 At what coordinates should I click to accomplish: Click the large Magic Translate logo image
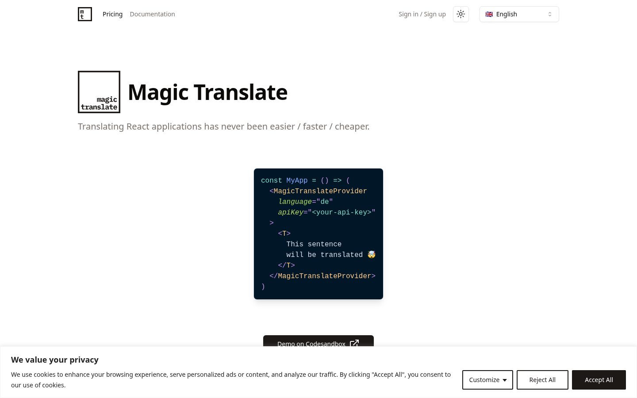click(99, 92)
